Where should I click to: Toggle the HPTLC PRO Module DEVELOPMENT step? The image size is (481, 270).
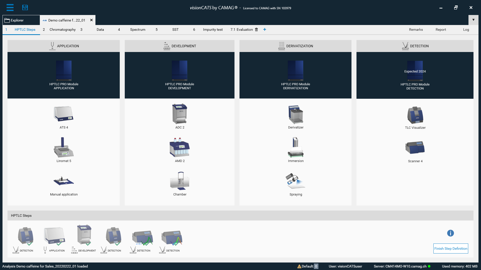179,75
